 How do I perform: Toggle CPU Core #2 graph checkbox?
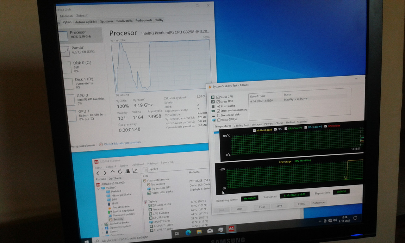[x=306, y=128]
